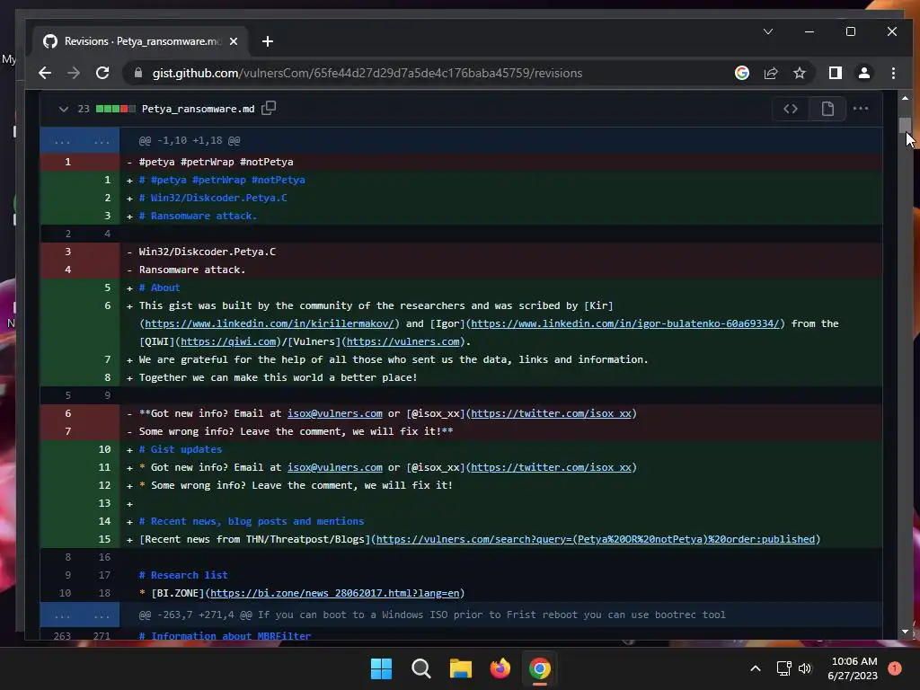Open the Windows Start menu

pos(381,668)
